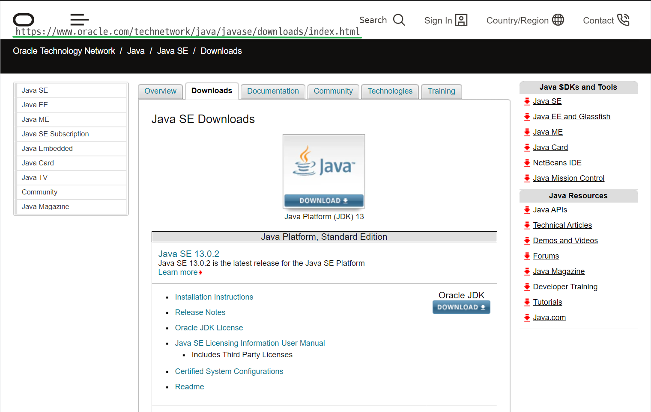Open the Technical Articles link

point(562,225)
